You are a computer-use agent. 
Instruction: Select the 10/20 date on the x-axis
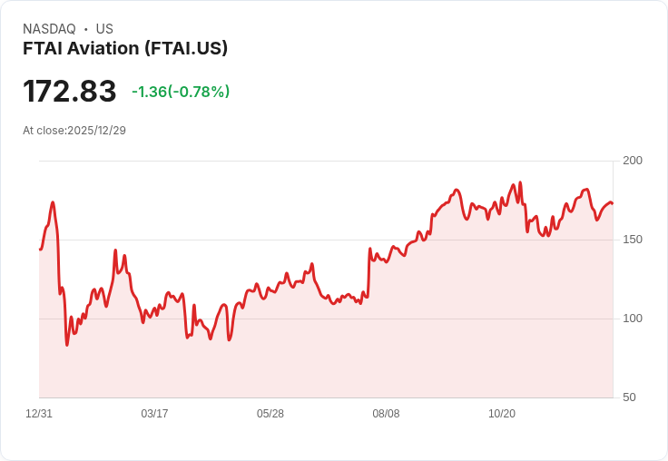tap(502, 414)
